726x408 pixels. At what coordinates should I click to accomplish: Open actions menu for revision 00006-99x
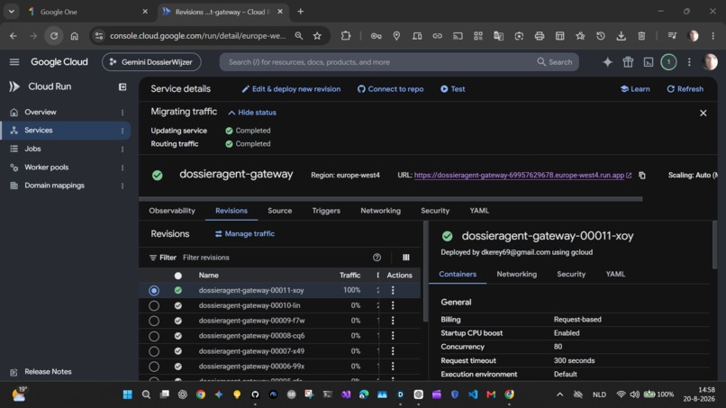coord(393,367)
